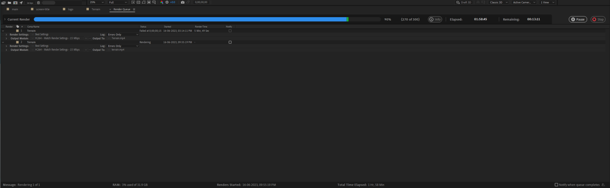Image resolution: width=610 pixels, height=188 pixels.
Task: Click the trash delete icon in project toolbar
Action: (x=39, y=3)
